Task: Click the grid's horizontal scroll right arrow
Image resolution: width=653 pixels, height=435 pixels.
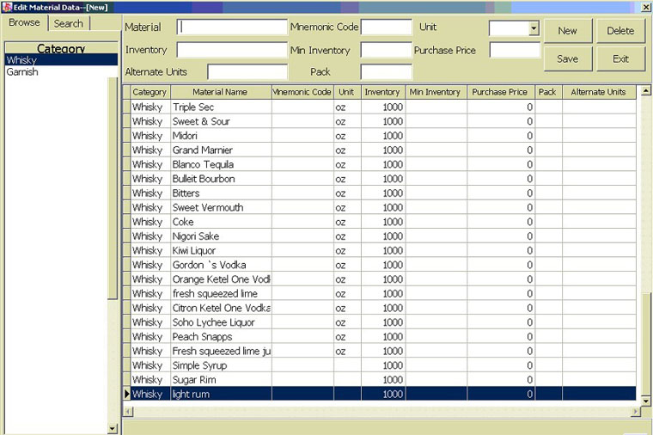Action: tap(636, 412)
